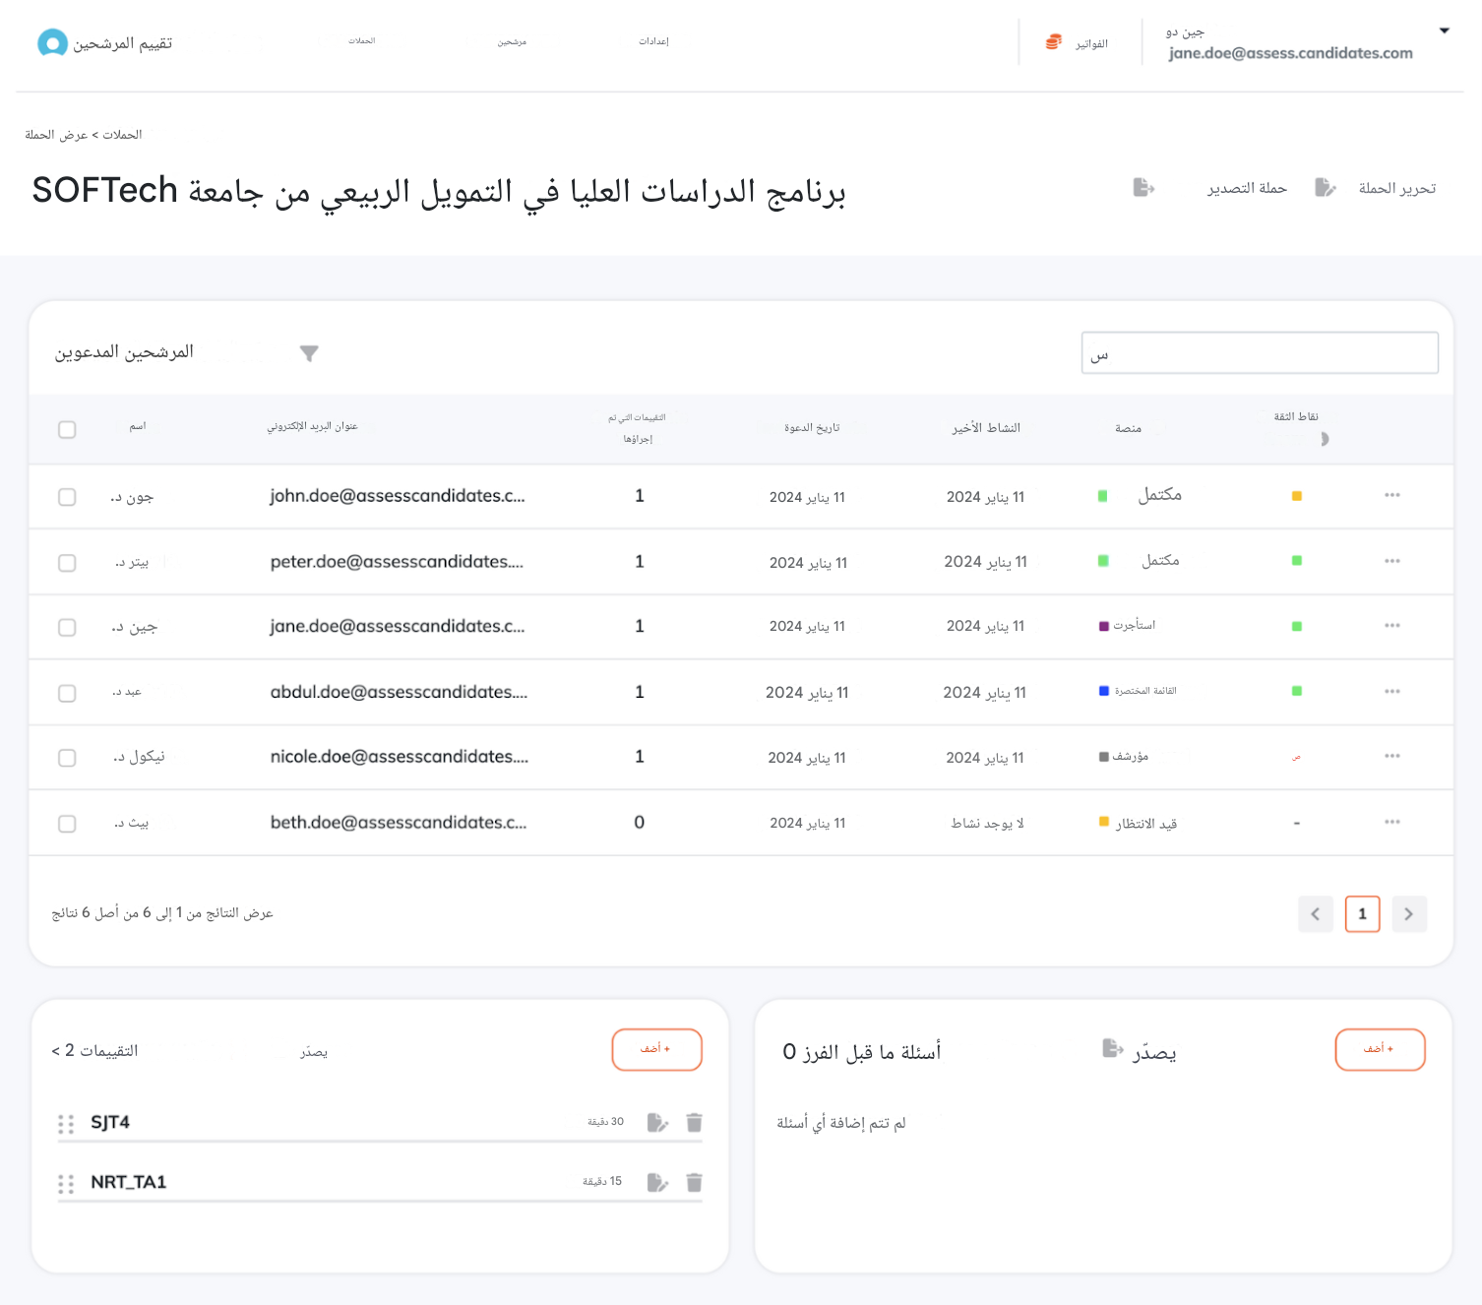Click orange trust score square in john.doe row
This screenshot has height=1305, width=1482.
[x=1297, y=496]
